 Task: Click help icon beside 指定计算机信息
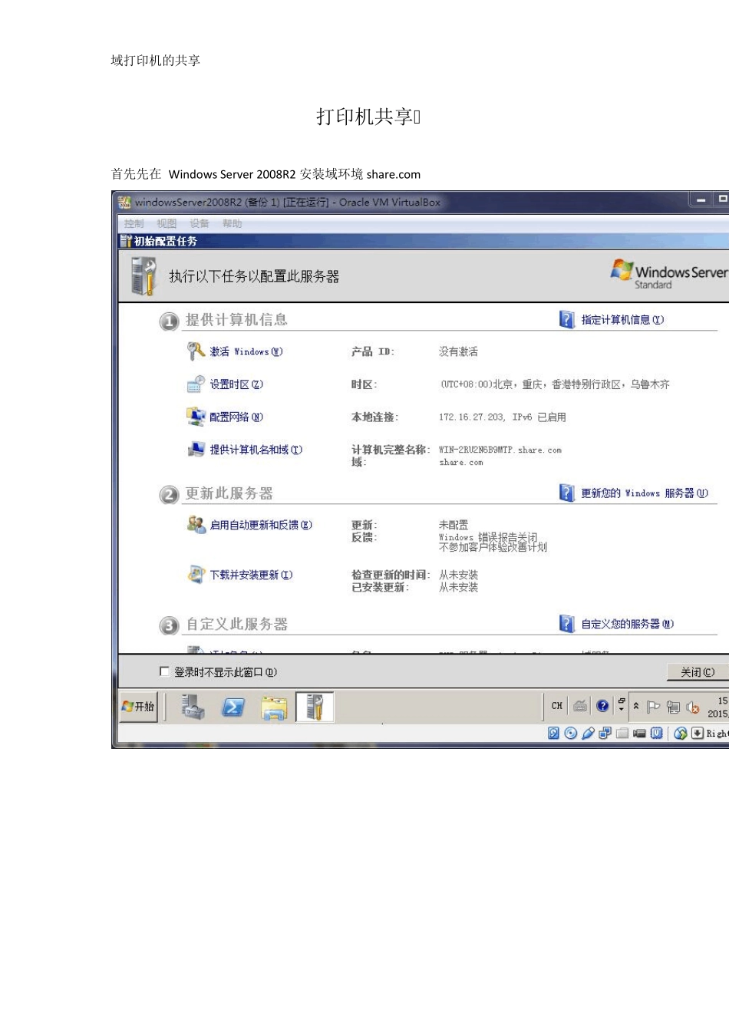point(566,319)
